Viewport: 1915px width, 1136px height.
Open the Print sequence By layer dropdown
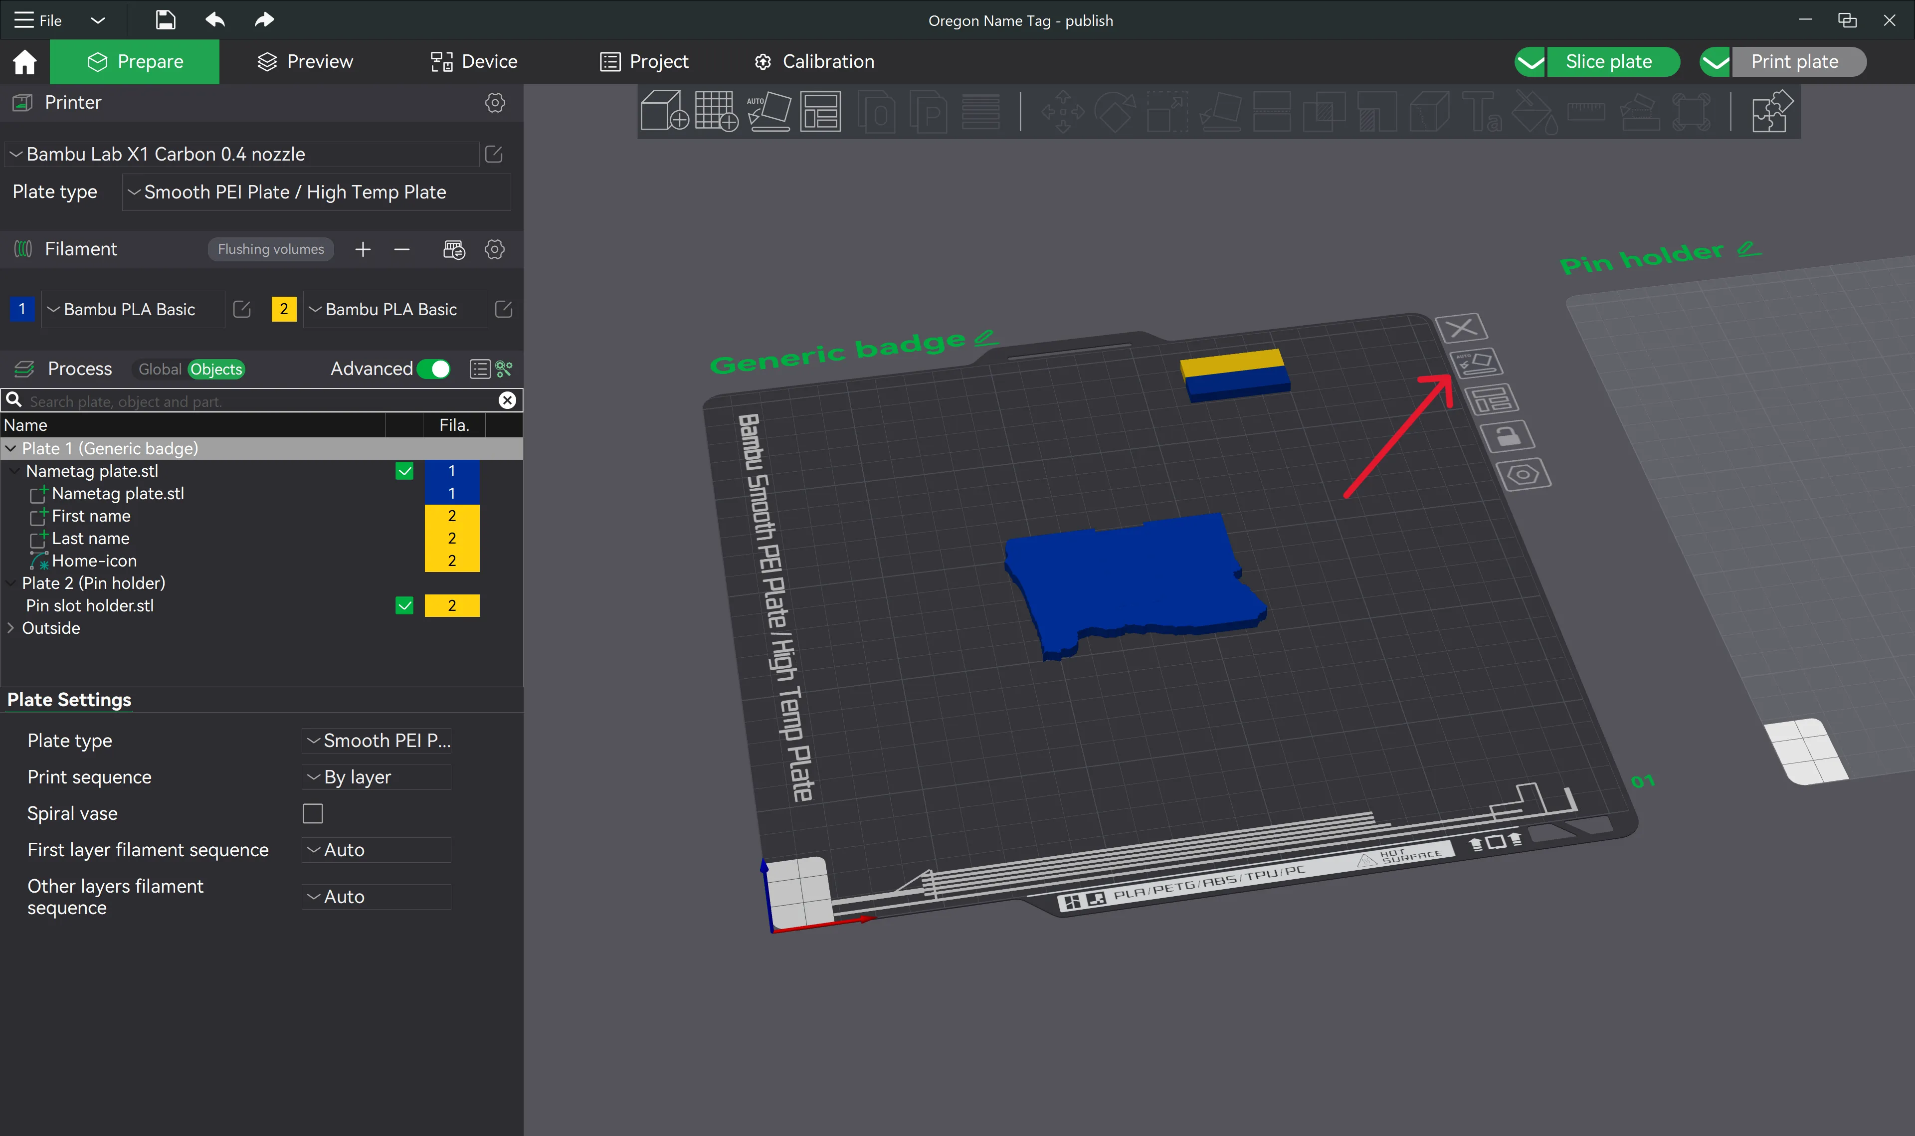(377, 777)
